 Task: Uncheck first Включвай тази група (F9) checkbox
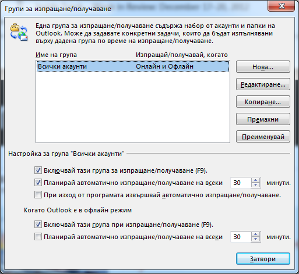[38, 170]
